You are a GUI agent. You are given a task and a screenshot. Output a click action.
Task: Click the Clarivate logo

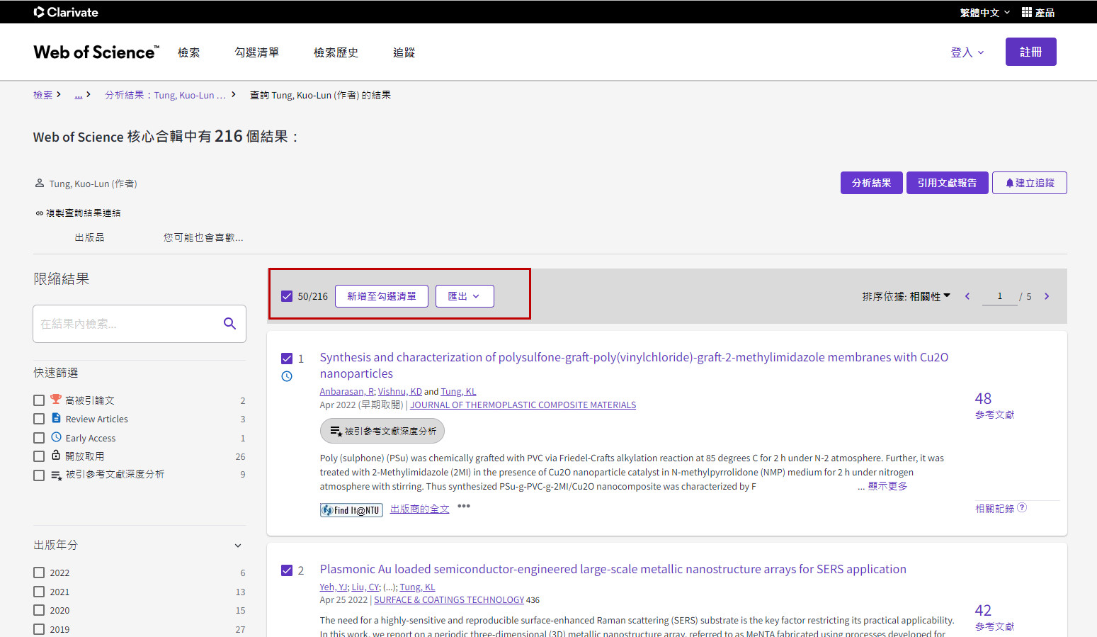point(66,12)
